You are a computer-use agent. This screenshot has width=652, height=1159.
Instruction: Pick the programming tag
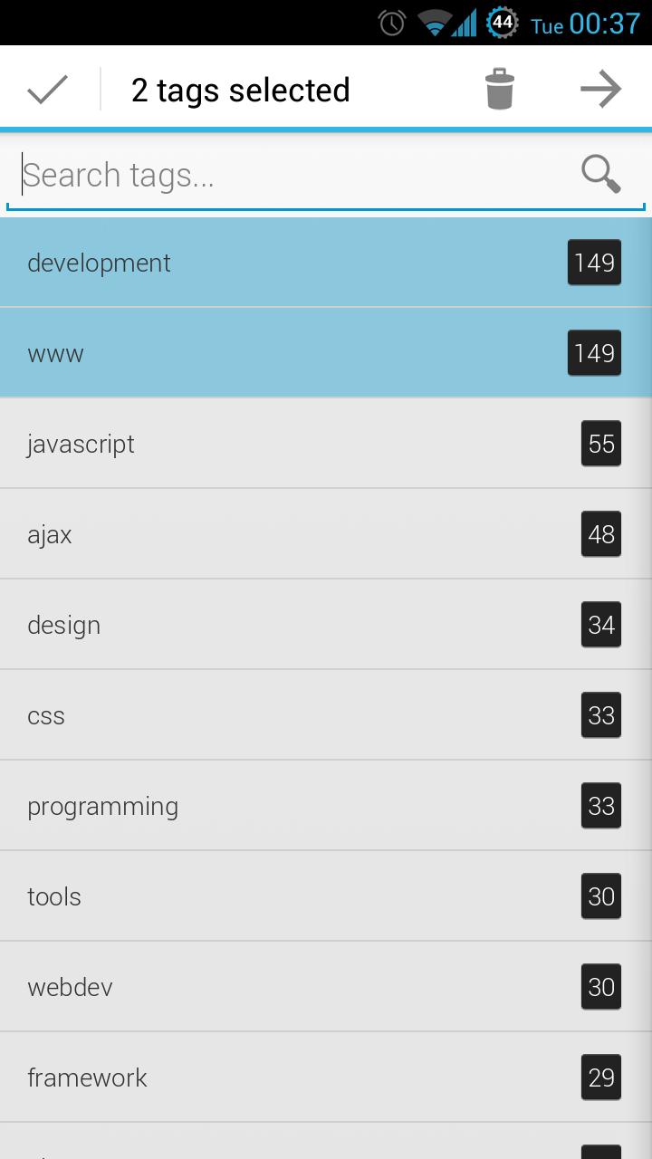[272, 806]
